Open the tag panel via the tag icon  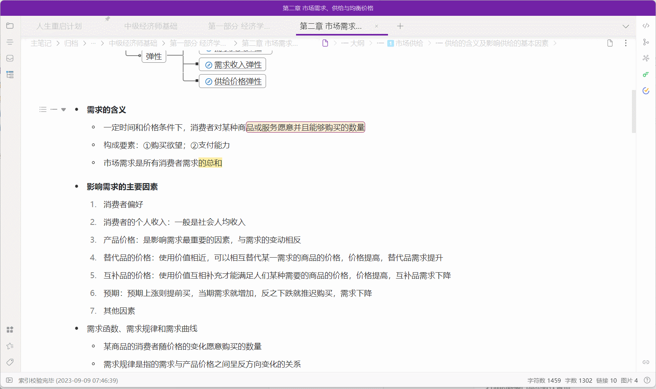(10, 362)
